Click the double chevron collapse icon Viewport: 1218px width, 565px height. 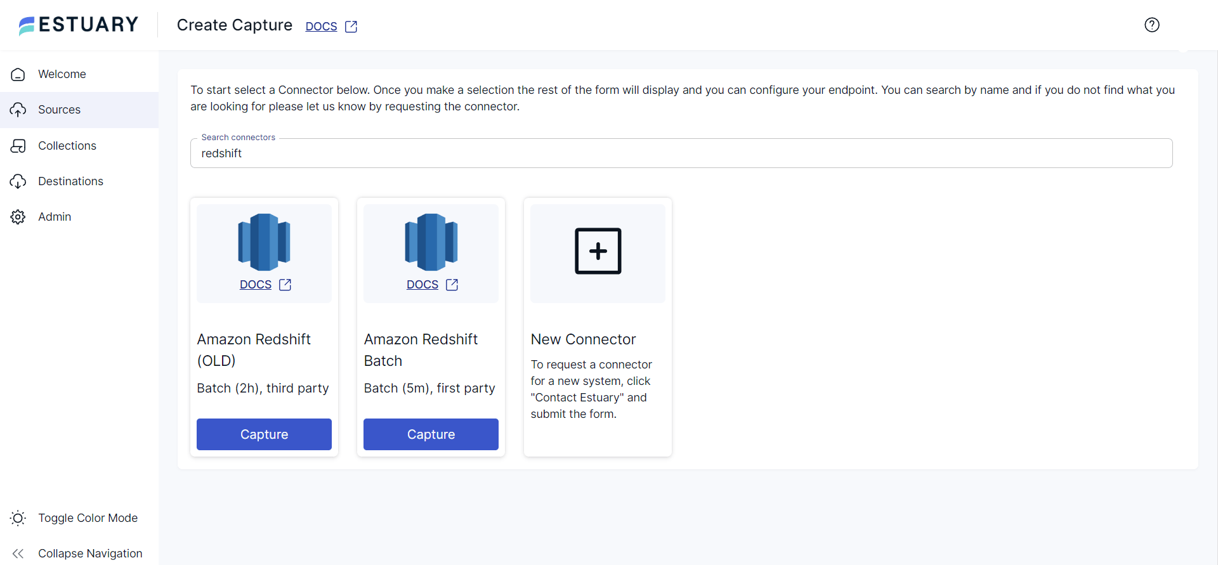tap(18, 554)
